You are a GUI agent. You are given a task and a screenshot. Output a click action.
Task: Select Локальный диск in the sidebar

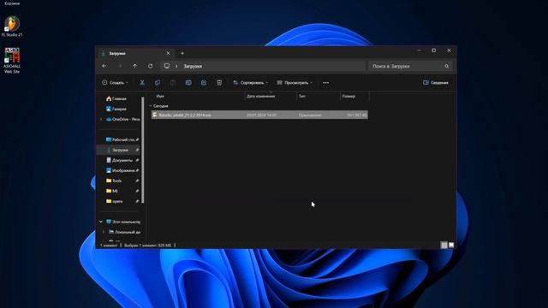coord(125,232)
